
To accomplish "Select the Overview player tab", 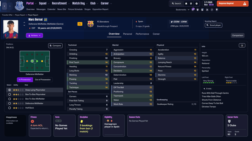I will tap(114, 34).
